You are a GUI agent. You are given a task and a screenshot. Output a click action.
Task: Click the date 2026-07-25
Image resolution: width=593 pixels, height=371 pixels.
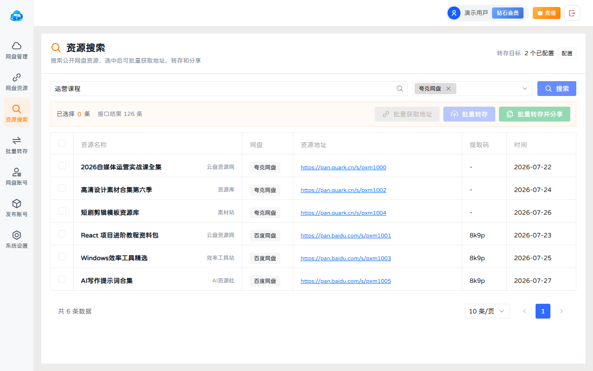click(x=533, y=258)
